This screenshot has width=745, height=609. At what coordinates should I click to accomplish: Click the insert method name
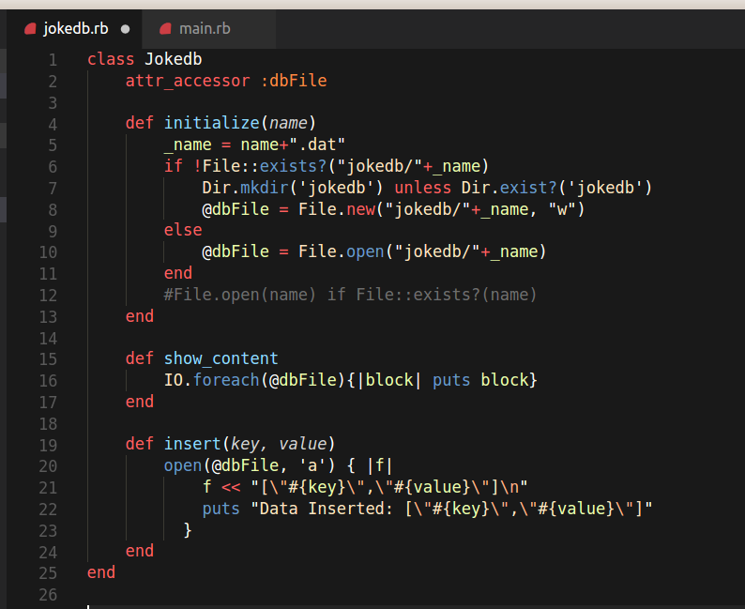pos(192,444)
